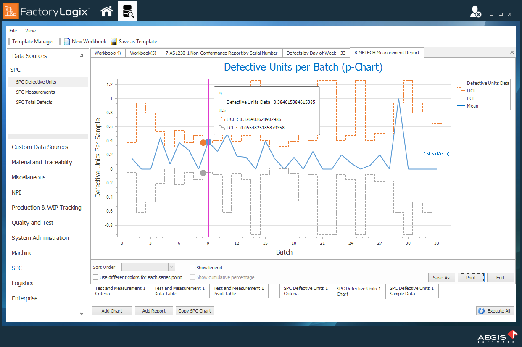Switch to the 'Defects by Day of Week - 33' tab

click(x=316, y=53)
